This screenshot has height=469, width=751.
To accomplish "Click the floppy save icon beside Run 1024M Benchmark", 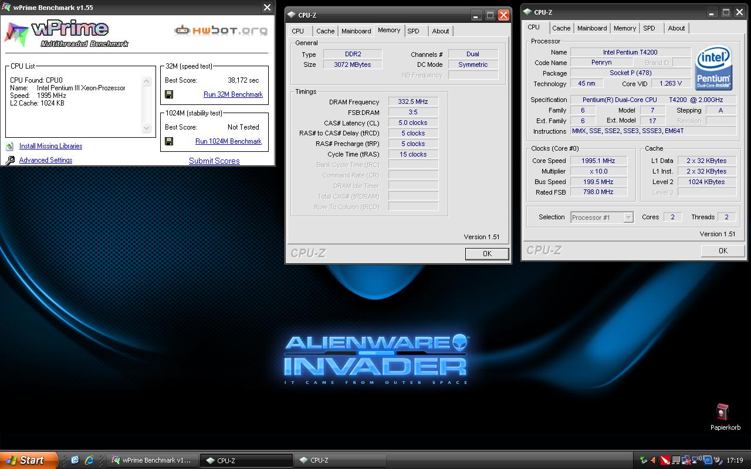I will click(x=169, y=141).
